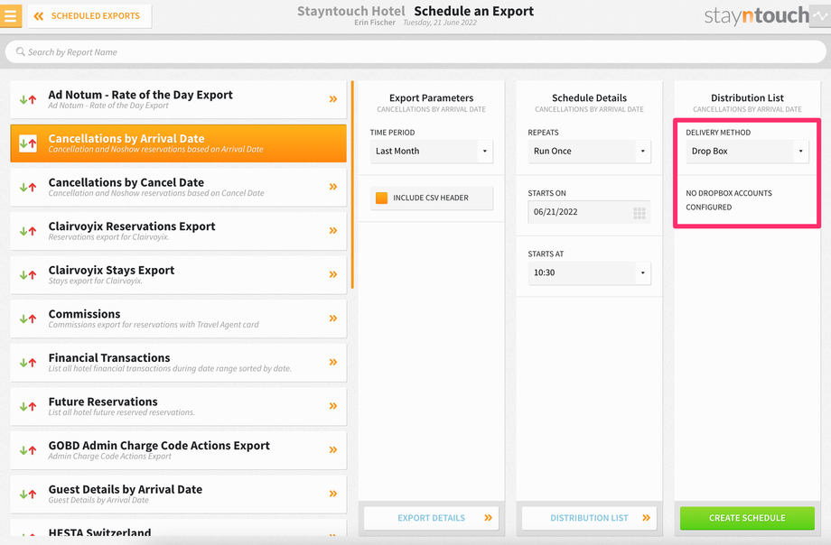The height and width of the screenshot is (545, 831).
Task: Expand chevron on Clairvoyix Stays Export row
Action: (332, 275)
